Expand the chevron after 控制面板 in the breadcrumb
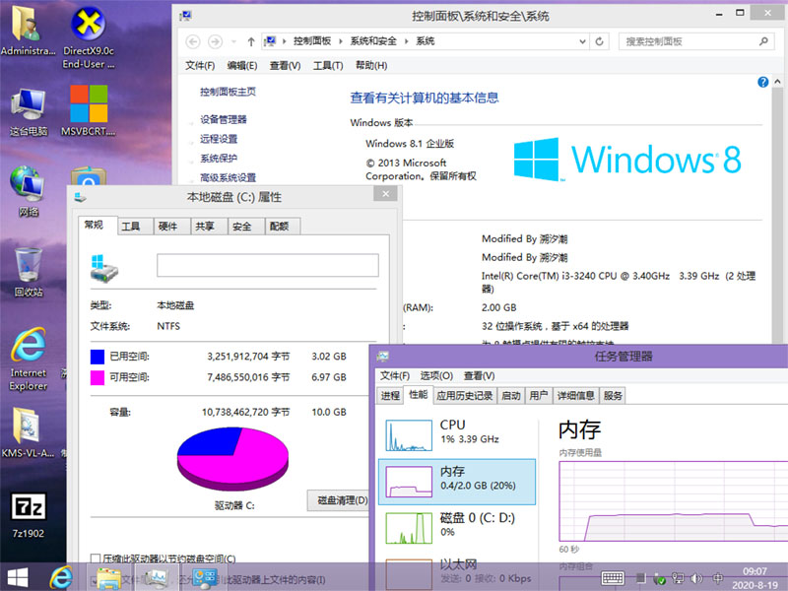The width and height of the screenshot is (788, 591). tap(340, 41)
